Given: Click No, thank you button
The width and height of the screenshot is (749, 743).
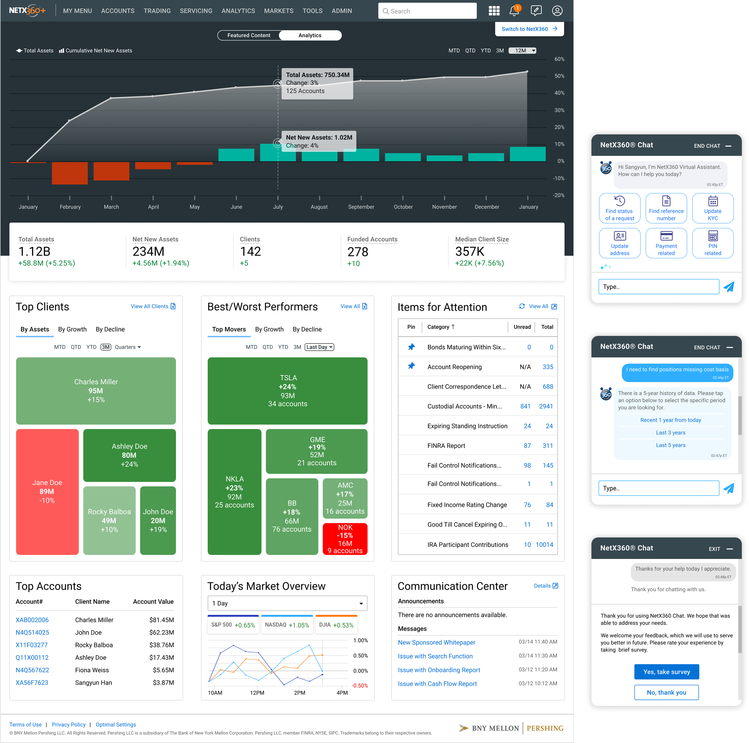Looking at the screenshot, I should pyautogui.click(x=666, y=692).
